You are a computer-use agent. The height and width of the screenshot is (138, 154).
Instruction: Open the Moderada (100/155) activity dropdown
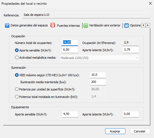point(100,58)
